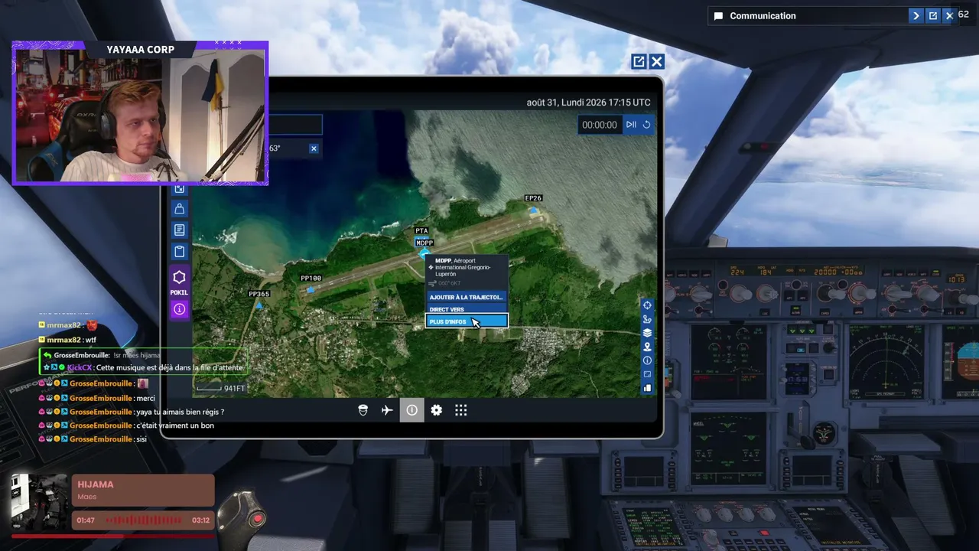979x551 pixels.
Task: Expand the Communication panel arrow
Action: [916, 15]
